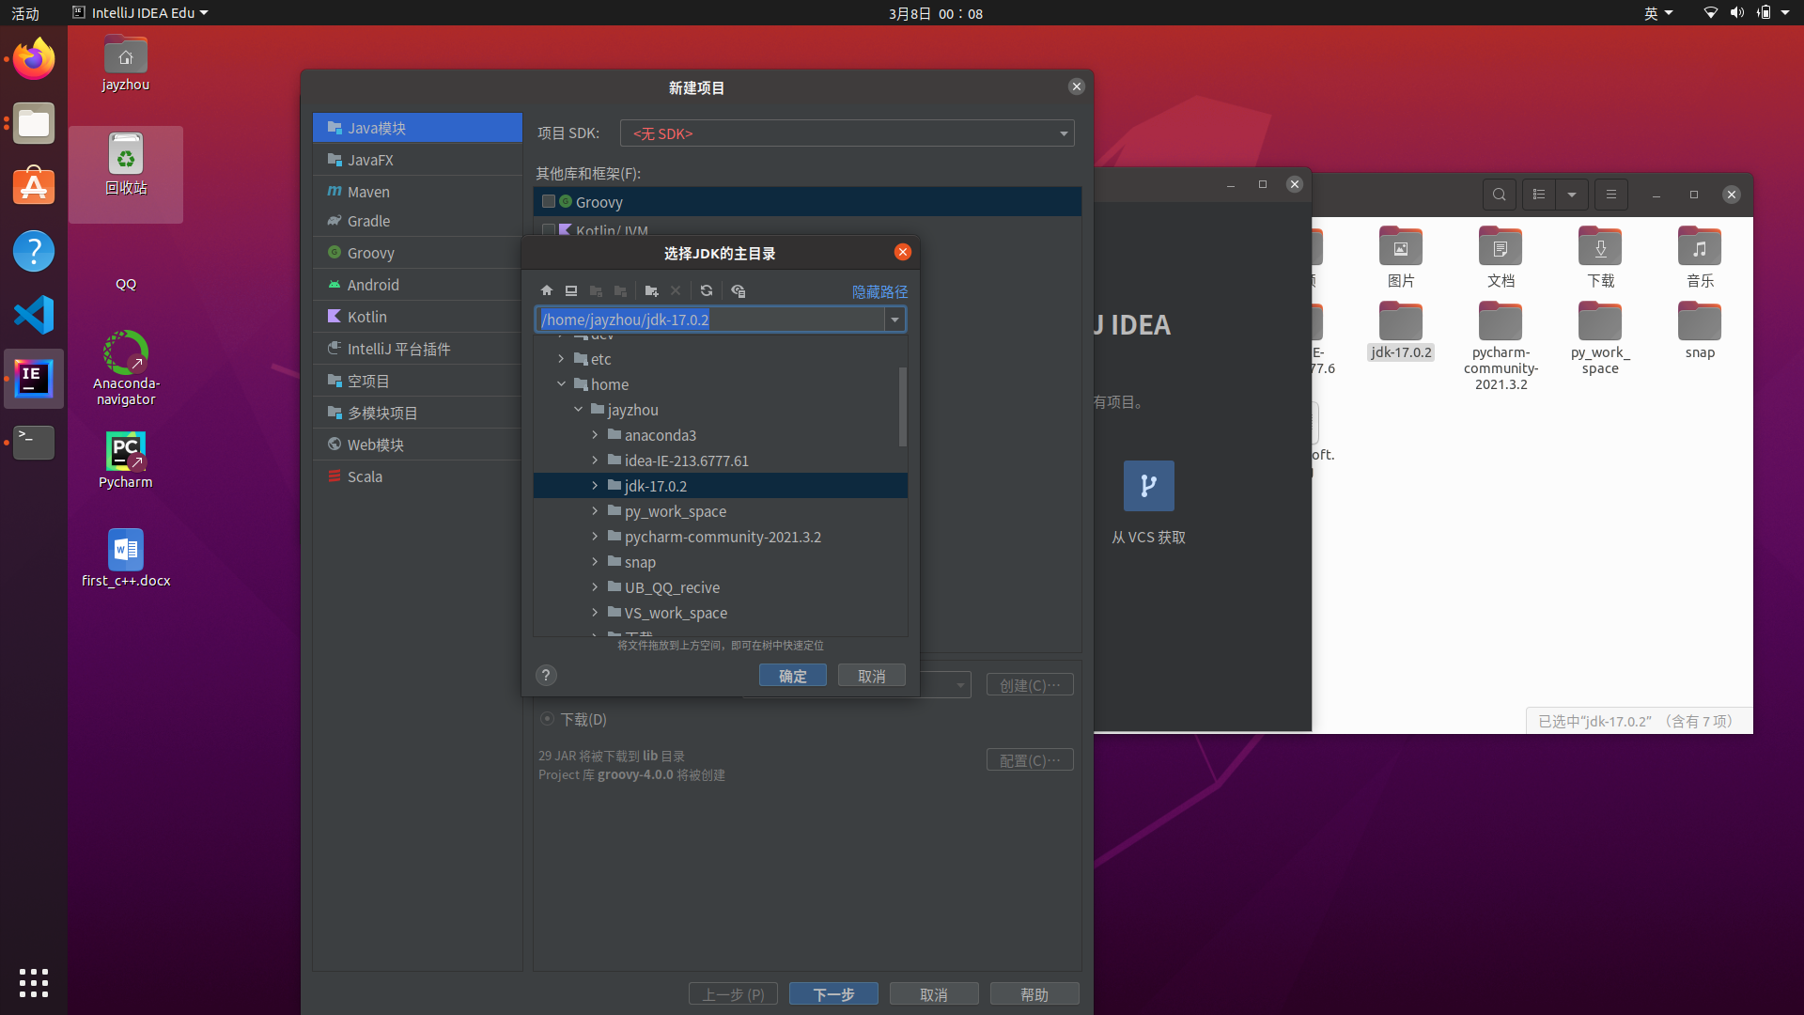Viewport: 1804px width, 1015px height.
Task: Check the Groovy framework checkbox
Action: pyautogui.click(x=549, y=202)
